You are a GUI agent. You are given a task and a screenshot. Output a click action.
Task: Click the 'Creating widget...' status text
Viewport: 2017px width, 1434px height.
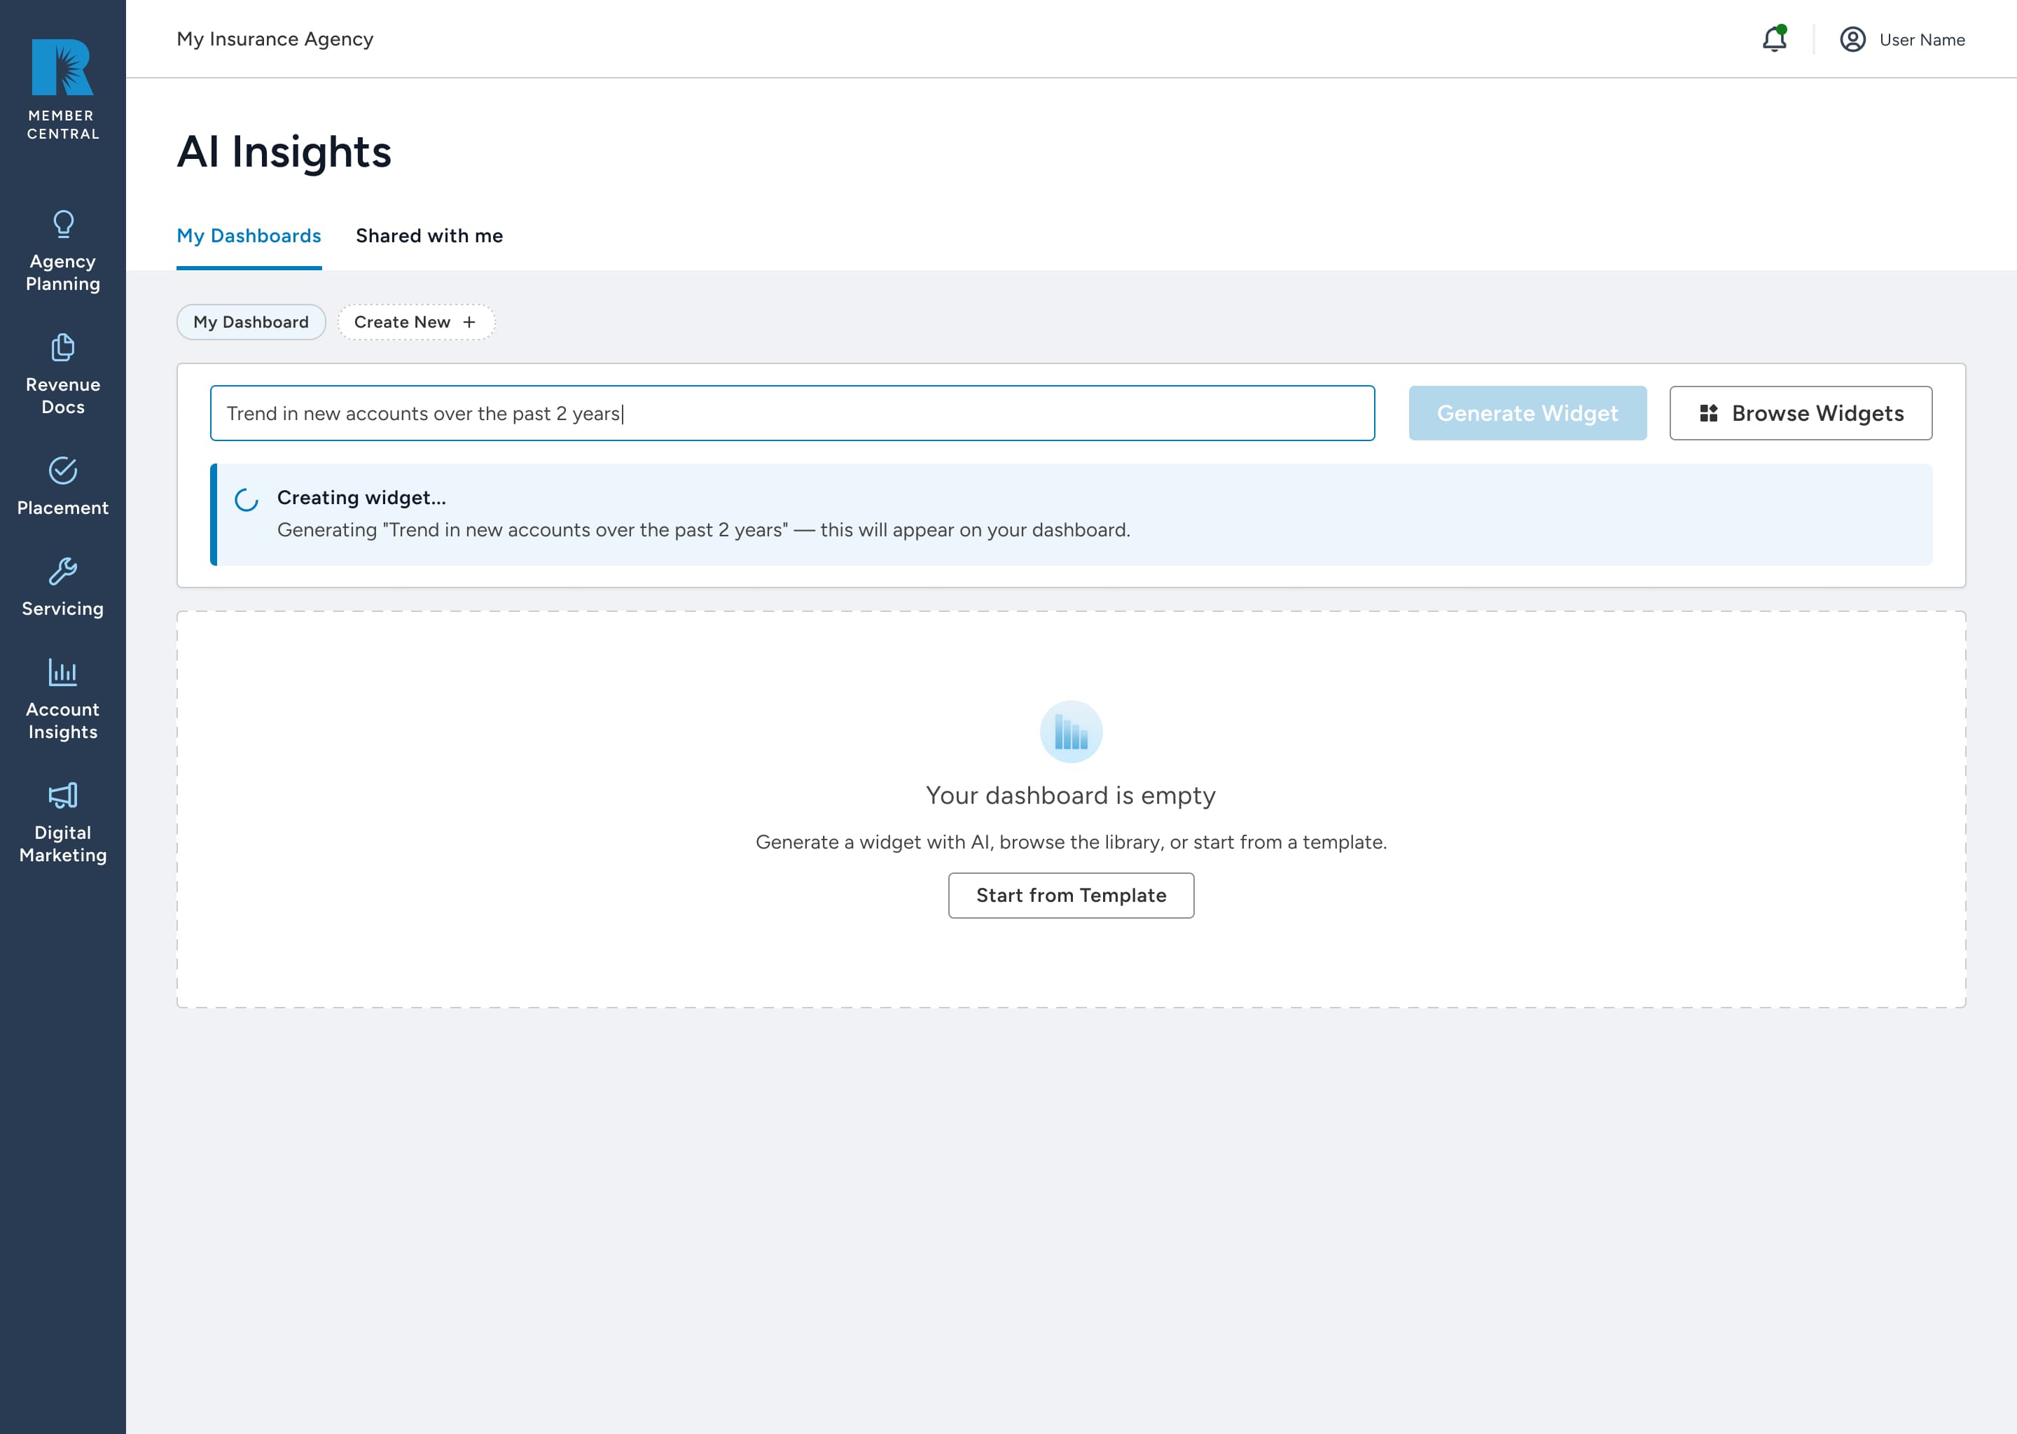(361, 497)
